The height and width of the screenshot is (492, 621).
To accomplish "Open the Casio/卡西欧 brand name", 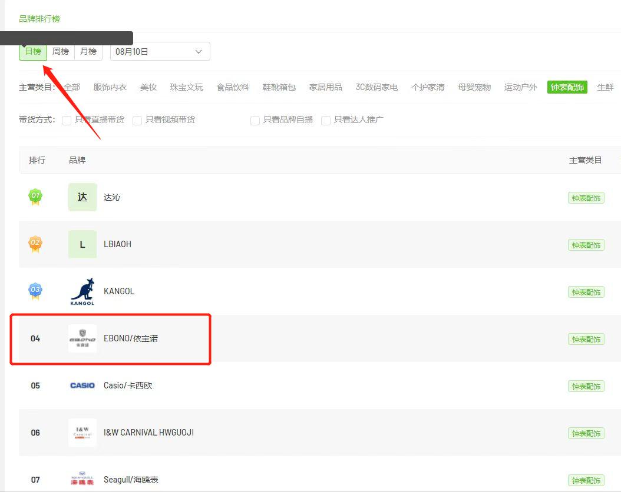I will (x=128, y=385).
